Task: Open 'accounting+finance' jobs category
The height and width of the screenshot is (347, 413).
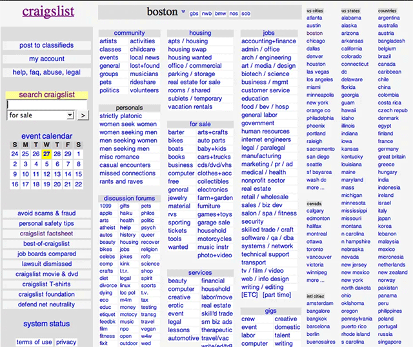Action: click(268, 41)
